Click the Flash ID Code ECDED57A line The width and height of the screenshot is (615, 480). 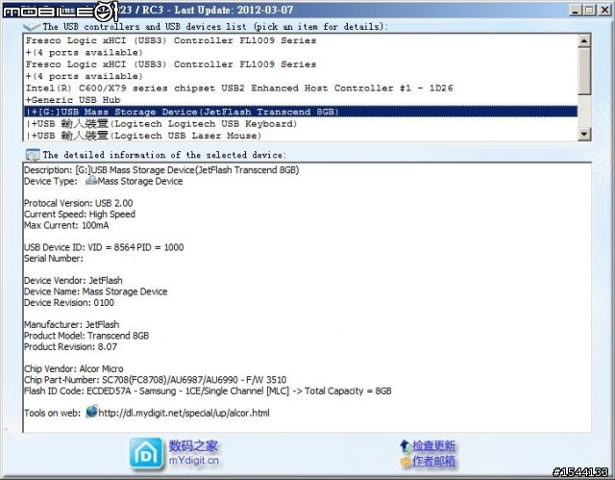coord(208,391)
